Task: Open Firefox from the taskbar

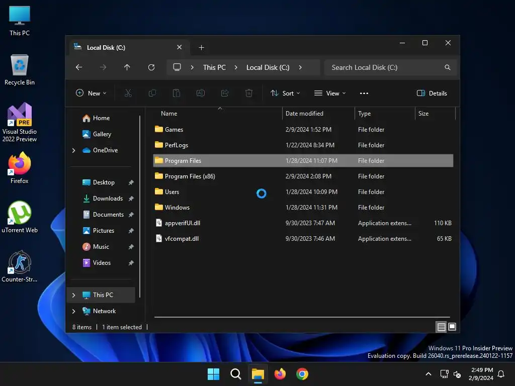Action: pyautogui.click(x=280, y=374)
